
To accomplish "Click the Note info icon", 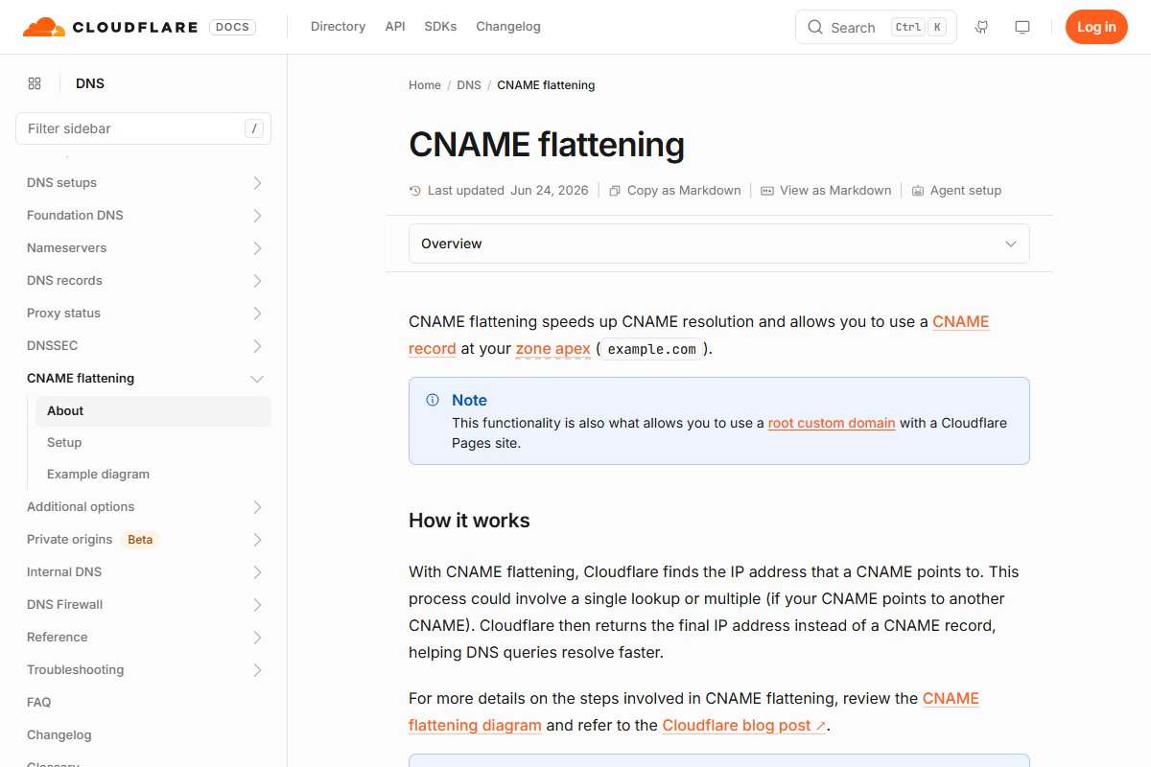I will pyautogui.click(x=433, y=400).
